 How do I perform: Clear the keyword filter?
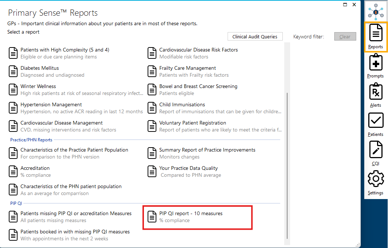click(345, 37)
